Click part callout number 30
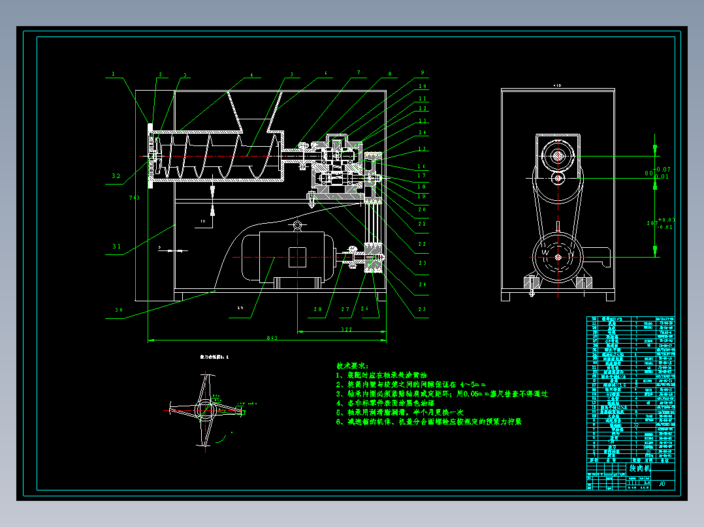 click(119, 310)
